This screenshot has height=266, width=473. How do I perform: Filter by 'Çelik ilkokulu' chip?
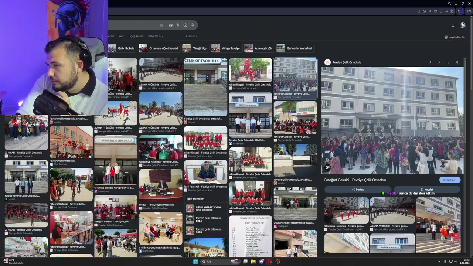(122, 48)
